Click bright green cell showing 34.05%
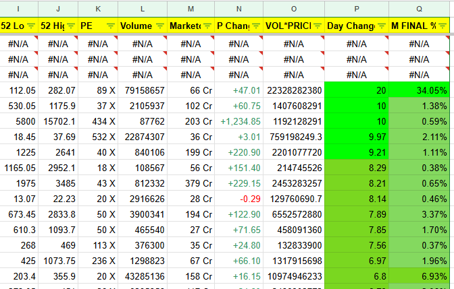 [420, 90]
